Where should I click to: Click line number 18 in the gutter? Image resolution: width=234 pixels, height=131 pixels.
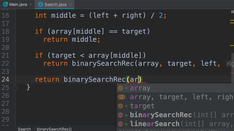point(5,32)
